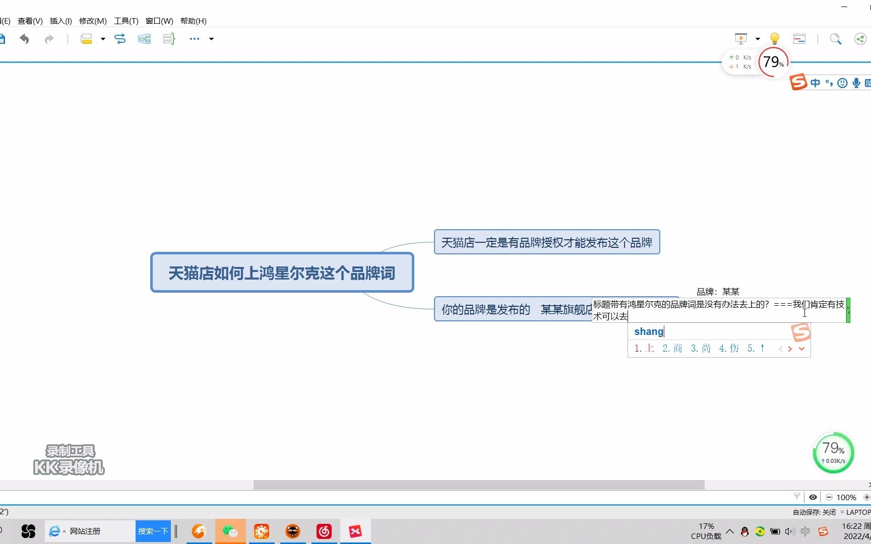Open WeChat from the taskbar
The height and width of the screenshot is (544, 871).
point(230,531)
